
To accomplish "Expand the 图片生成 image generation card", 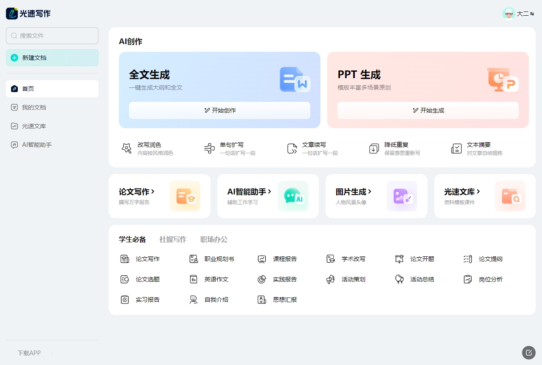I will tap(370, 192).
